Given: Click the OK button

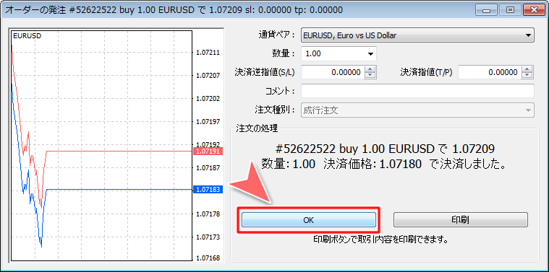Looking at the screenshot, I should 308,220.
